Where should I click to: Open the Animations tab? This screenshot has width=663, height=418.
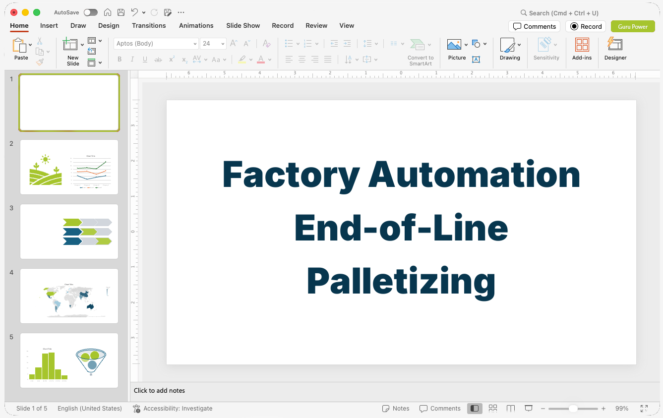pyautogui.click(x=196, y=25)
